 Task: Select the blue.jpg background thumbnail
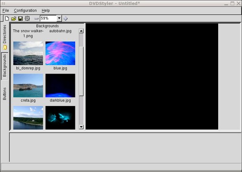60,53
